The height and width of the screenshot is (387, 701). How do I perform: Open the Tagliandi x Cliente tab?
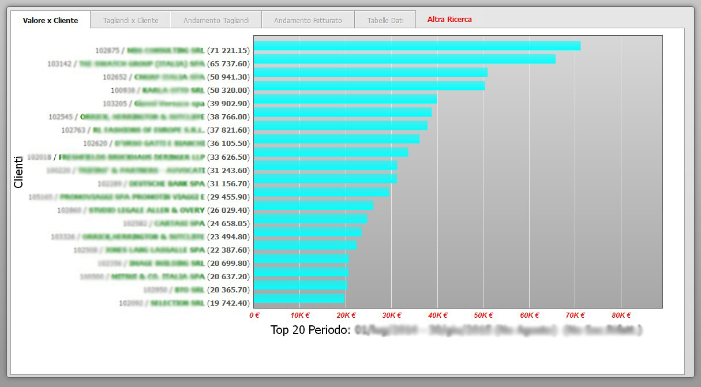click(x=131, y=20)
